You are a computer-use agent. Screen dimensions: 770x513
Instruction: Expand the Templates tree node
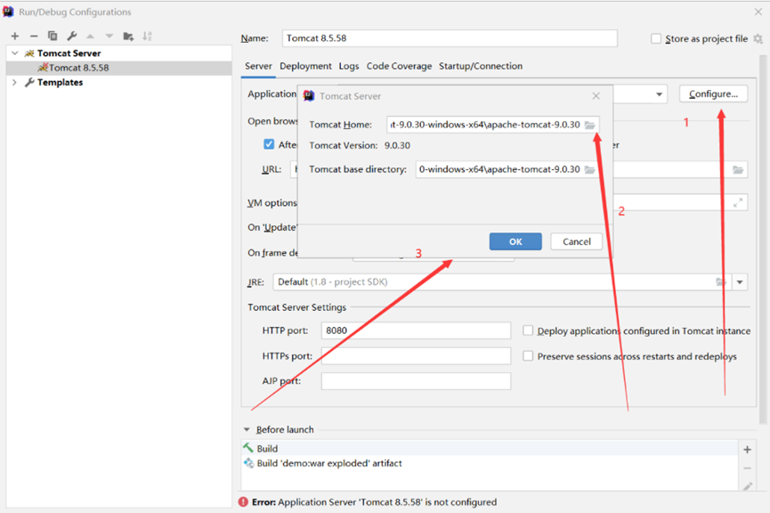pyautogui.click(x=15, y=82)
